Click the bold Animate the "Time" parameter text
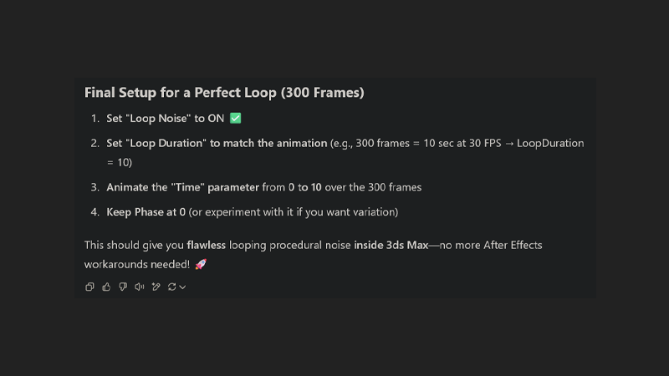This screenshot has height=376, width=669. (182, 187)
